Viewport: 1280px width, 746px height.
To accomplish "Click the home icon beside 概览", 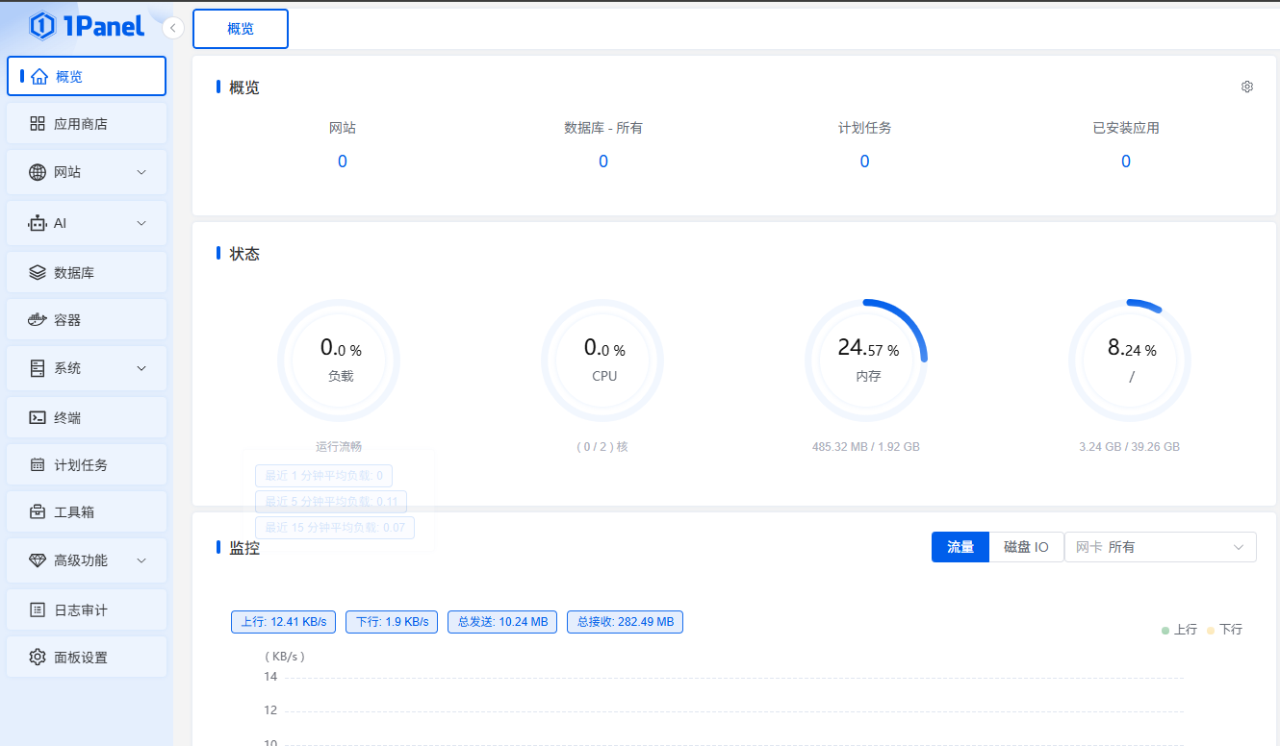I will [38, 77].
